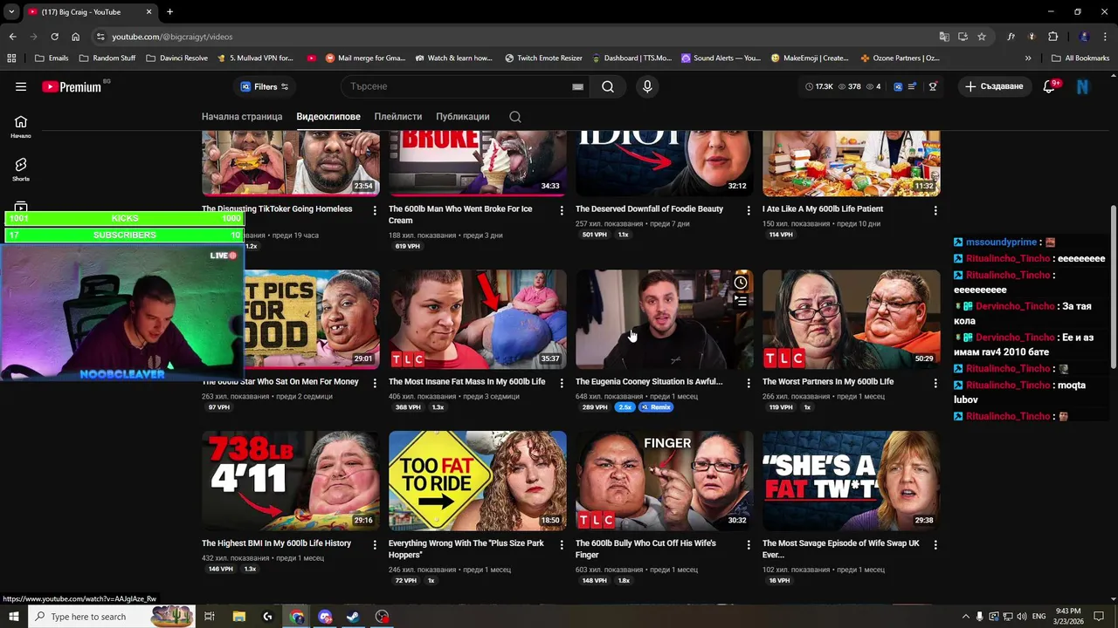1118x628 pixels.
Task: Open a new browser tab
Action: pos(169,11)
